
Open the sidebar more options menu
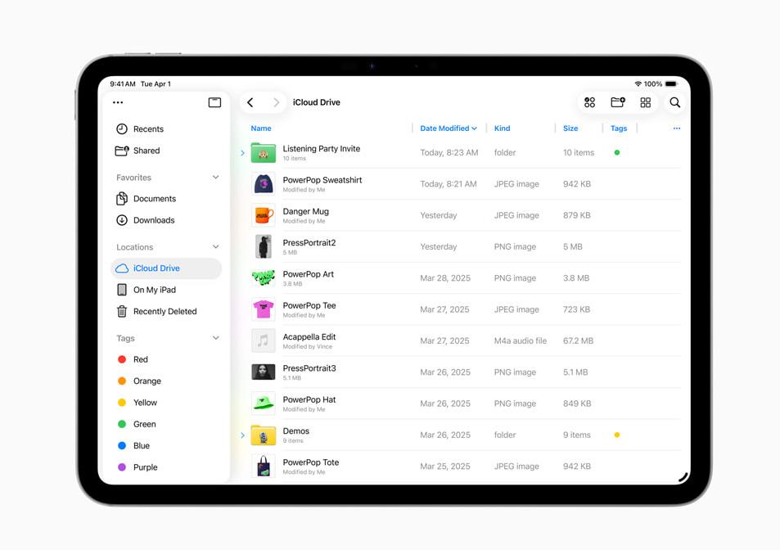click(x=118, y=102)
